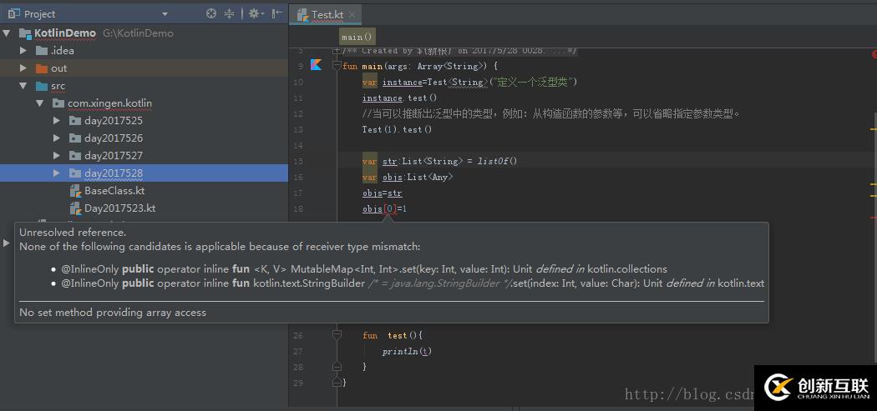Click the Kotlin run gutter icon beside main

(x=316, y=65)
